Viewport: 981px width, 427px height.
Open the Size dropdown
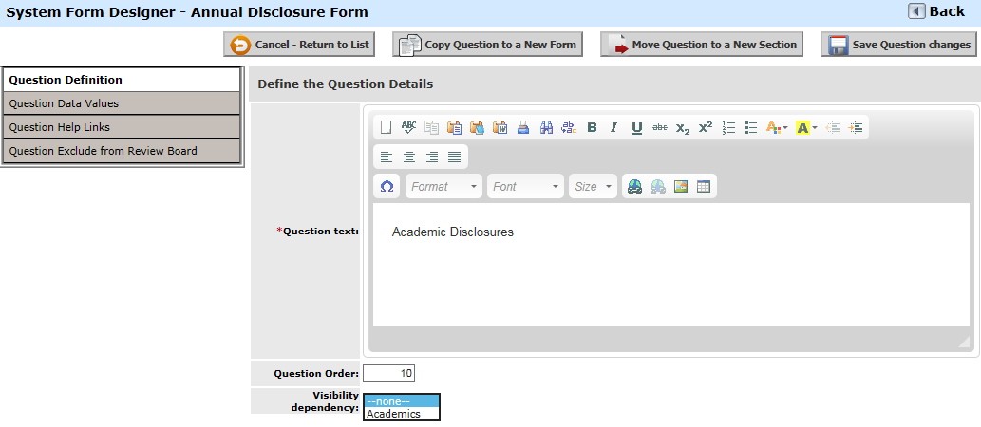[594, 186]
